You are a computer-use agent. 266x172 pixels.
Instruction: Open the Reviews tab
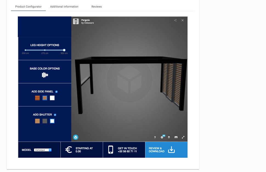point(97,7)
